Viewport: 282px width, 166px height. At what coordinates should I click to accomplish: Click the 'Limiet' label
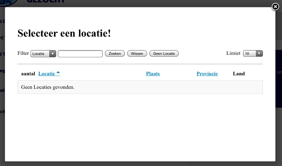[x=233, y=53]
